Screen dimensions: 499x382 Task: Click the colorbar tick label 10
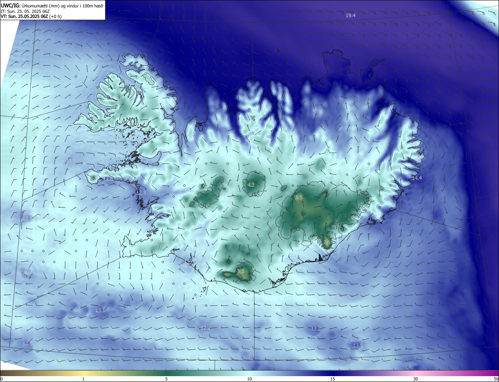tap(249, 379)
